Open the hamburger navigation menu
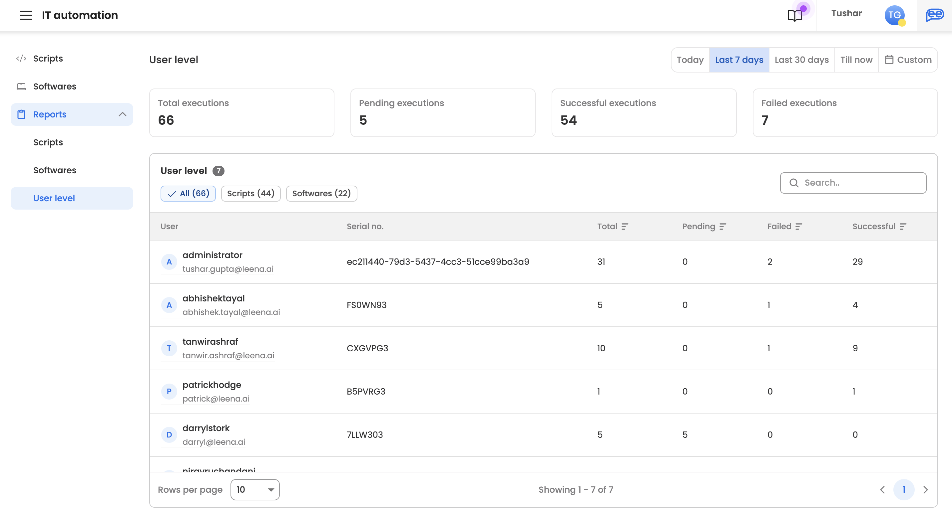952x517 pixels. pos(26,15)
